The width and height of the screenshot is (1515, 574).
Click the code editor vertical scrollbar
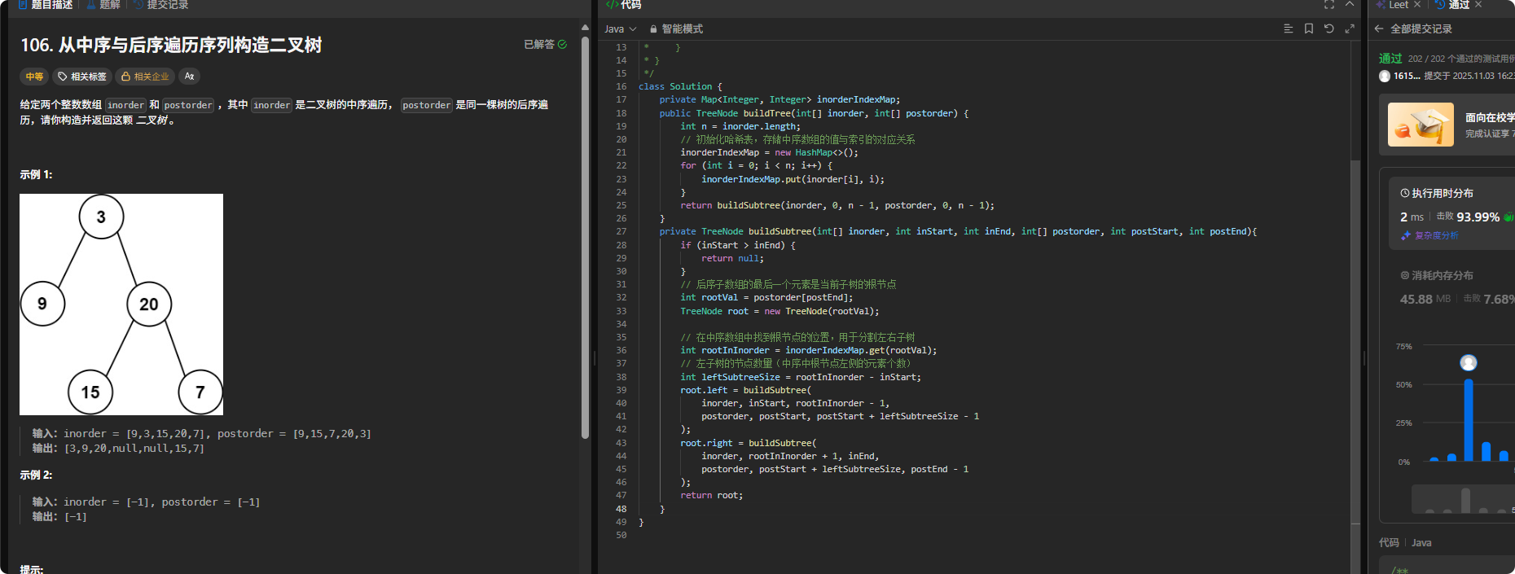coord(1355,342)
